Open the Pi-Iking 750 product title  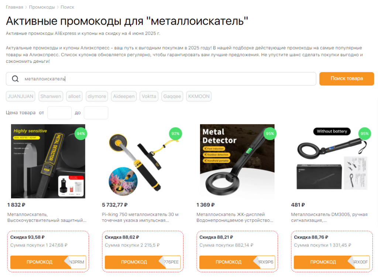click(140, 218)
